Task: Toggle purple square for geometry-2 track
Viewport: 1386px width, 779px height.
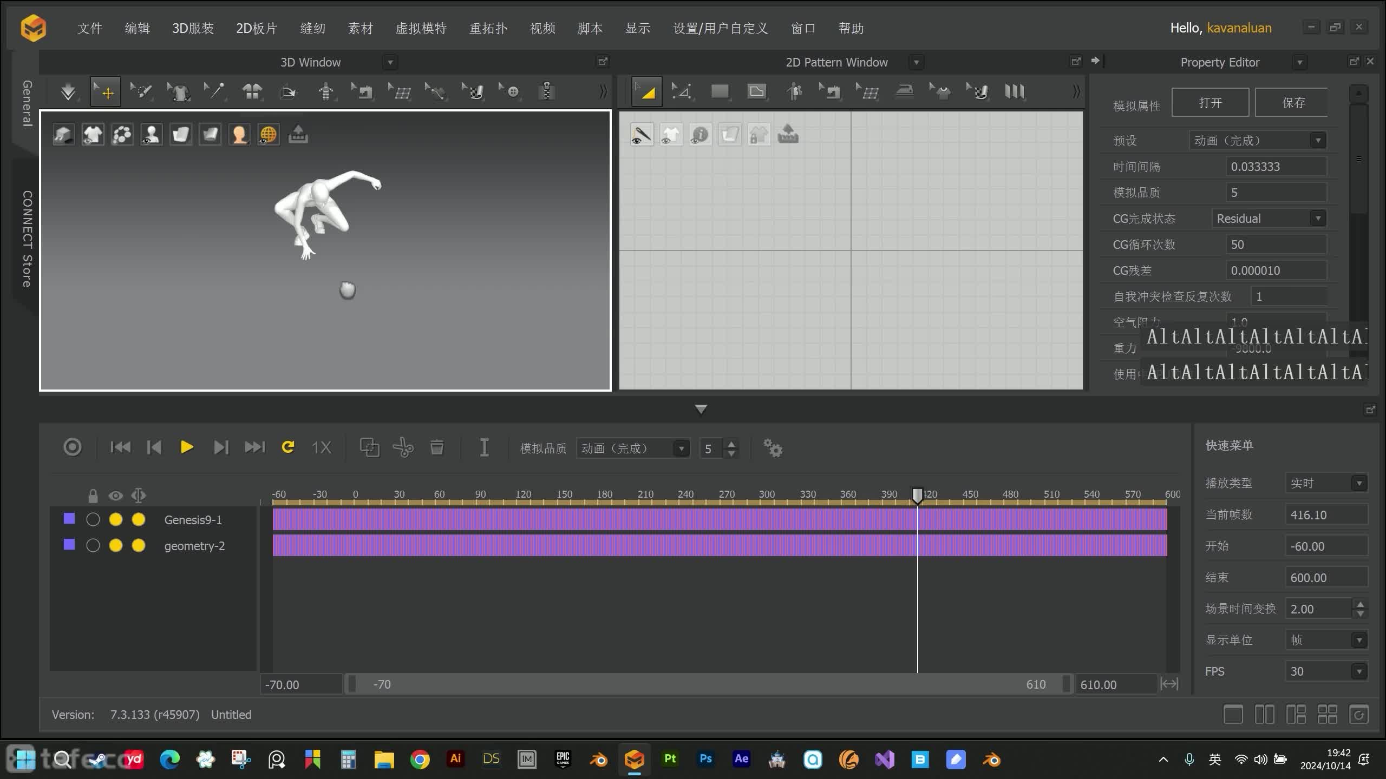Action: (69, 544)
